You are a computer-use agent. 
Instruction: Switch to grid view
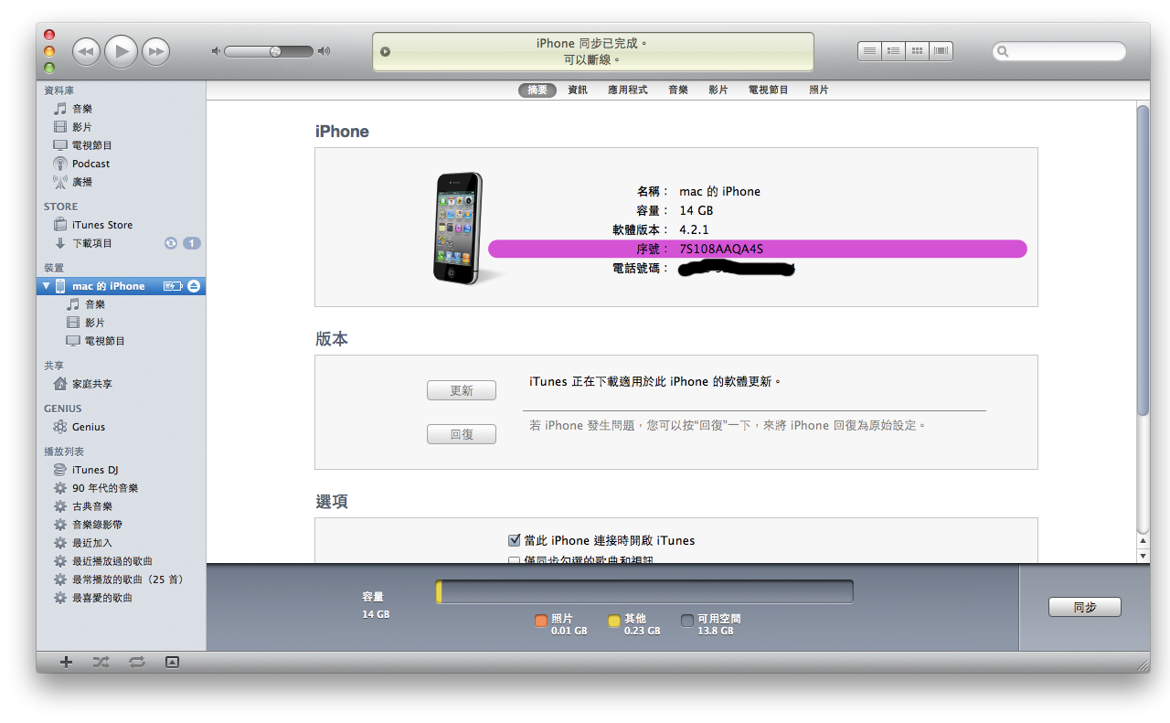pyautogui.click(x=917, y=51)
